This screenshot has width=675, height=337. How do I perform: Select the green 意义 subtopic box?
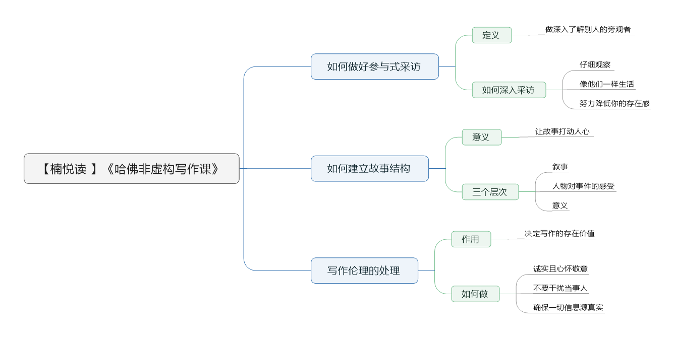point(482,137)
